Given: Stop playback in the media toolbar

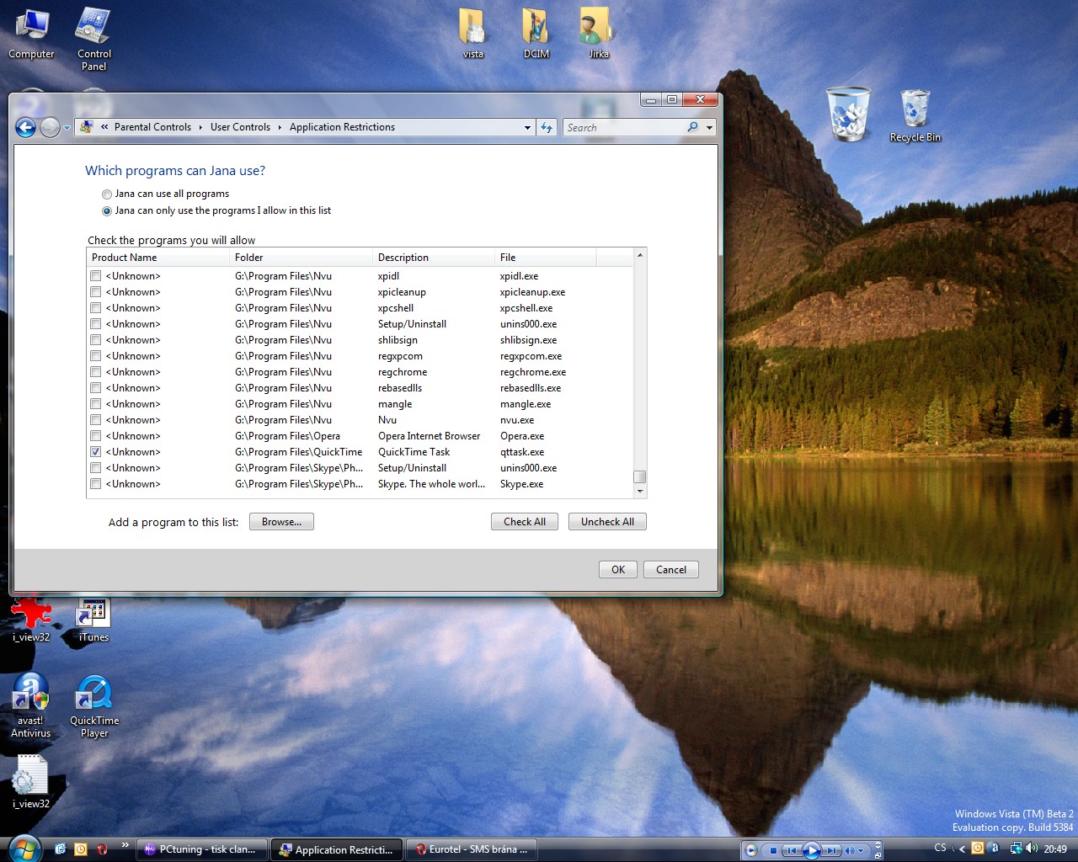Looking at the screenshot, I should tap(773, 850).
